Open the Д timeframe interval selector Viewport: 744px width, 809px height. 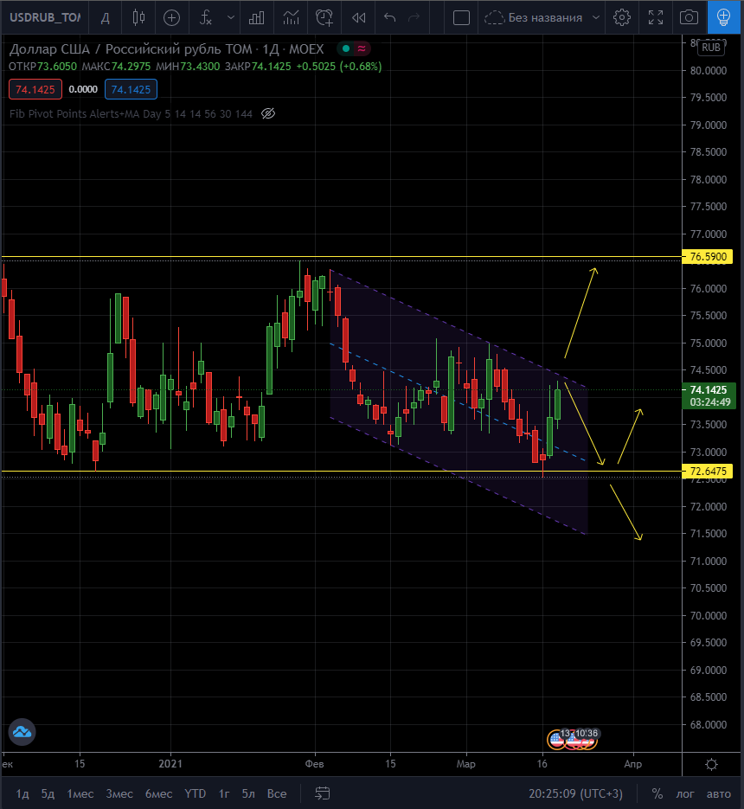106,17
